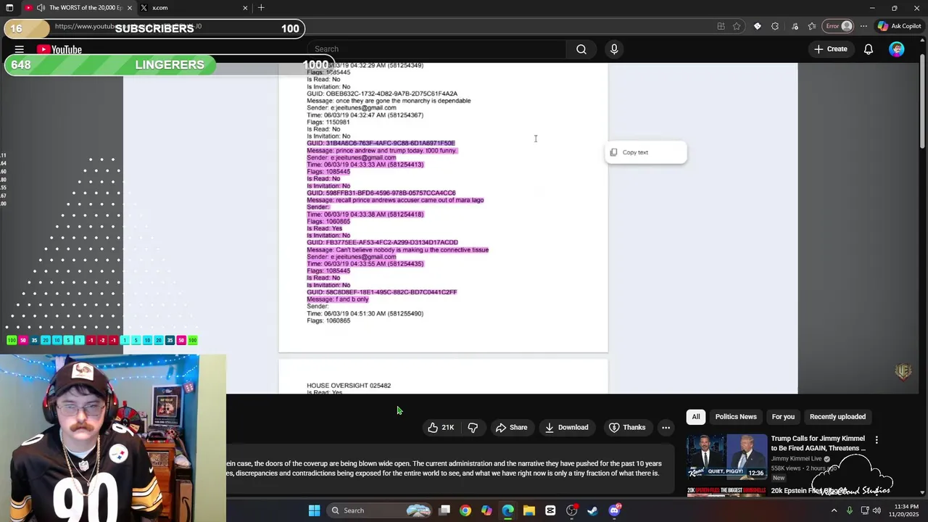Download the video
This screenshot has width=928, height=522.
tap(566, 427)
